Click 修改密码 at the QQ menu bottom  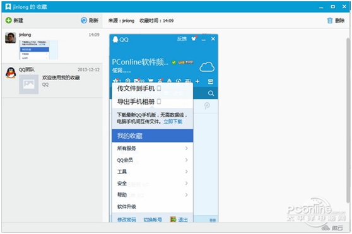pos(127,219)
